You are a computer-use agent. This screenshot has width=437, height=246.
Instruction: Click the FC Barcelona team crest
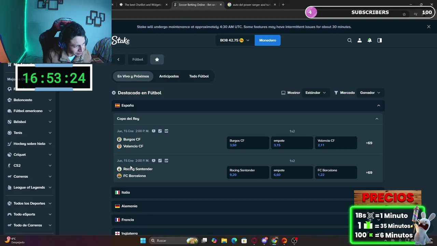[119, 176]
